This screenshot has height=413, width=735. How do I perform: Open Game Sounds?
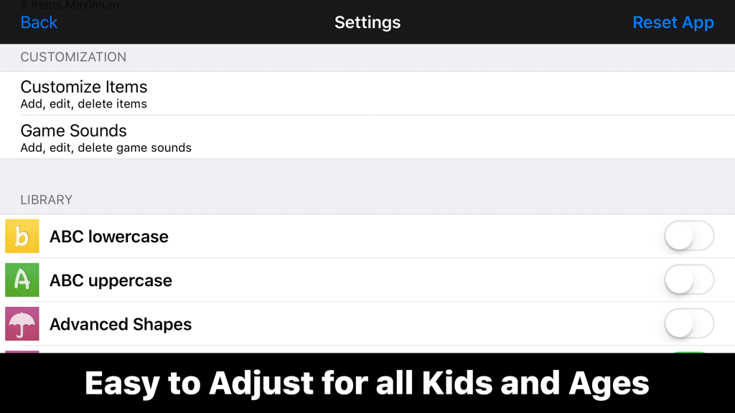pyautogui.click(x=73, y=130)
